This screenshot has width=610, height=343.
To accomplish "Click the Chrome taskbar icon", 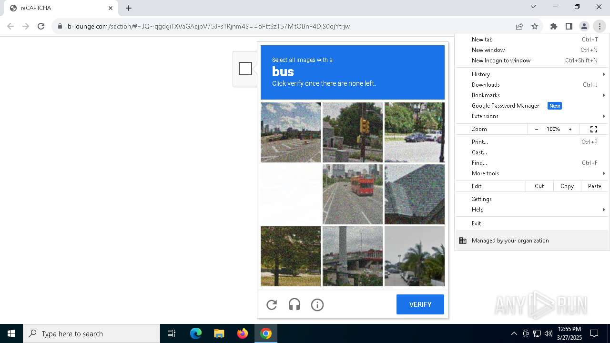I will point(266,333).
